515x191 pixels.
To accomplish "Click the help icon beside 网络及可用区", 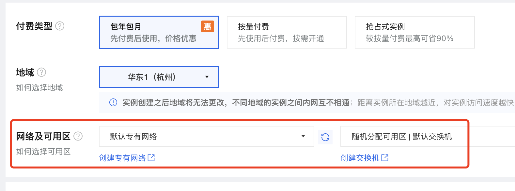I will pyautogui.click(x=77, y=136).
